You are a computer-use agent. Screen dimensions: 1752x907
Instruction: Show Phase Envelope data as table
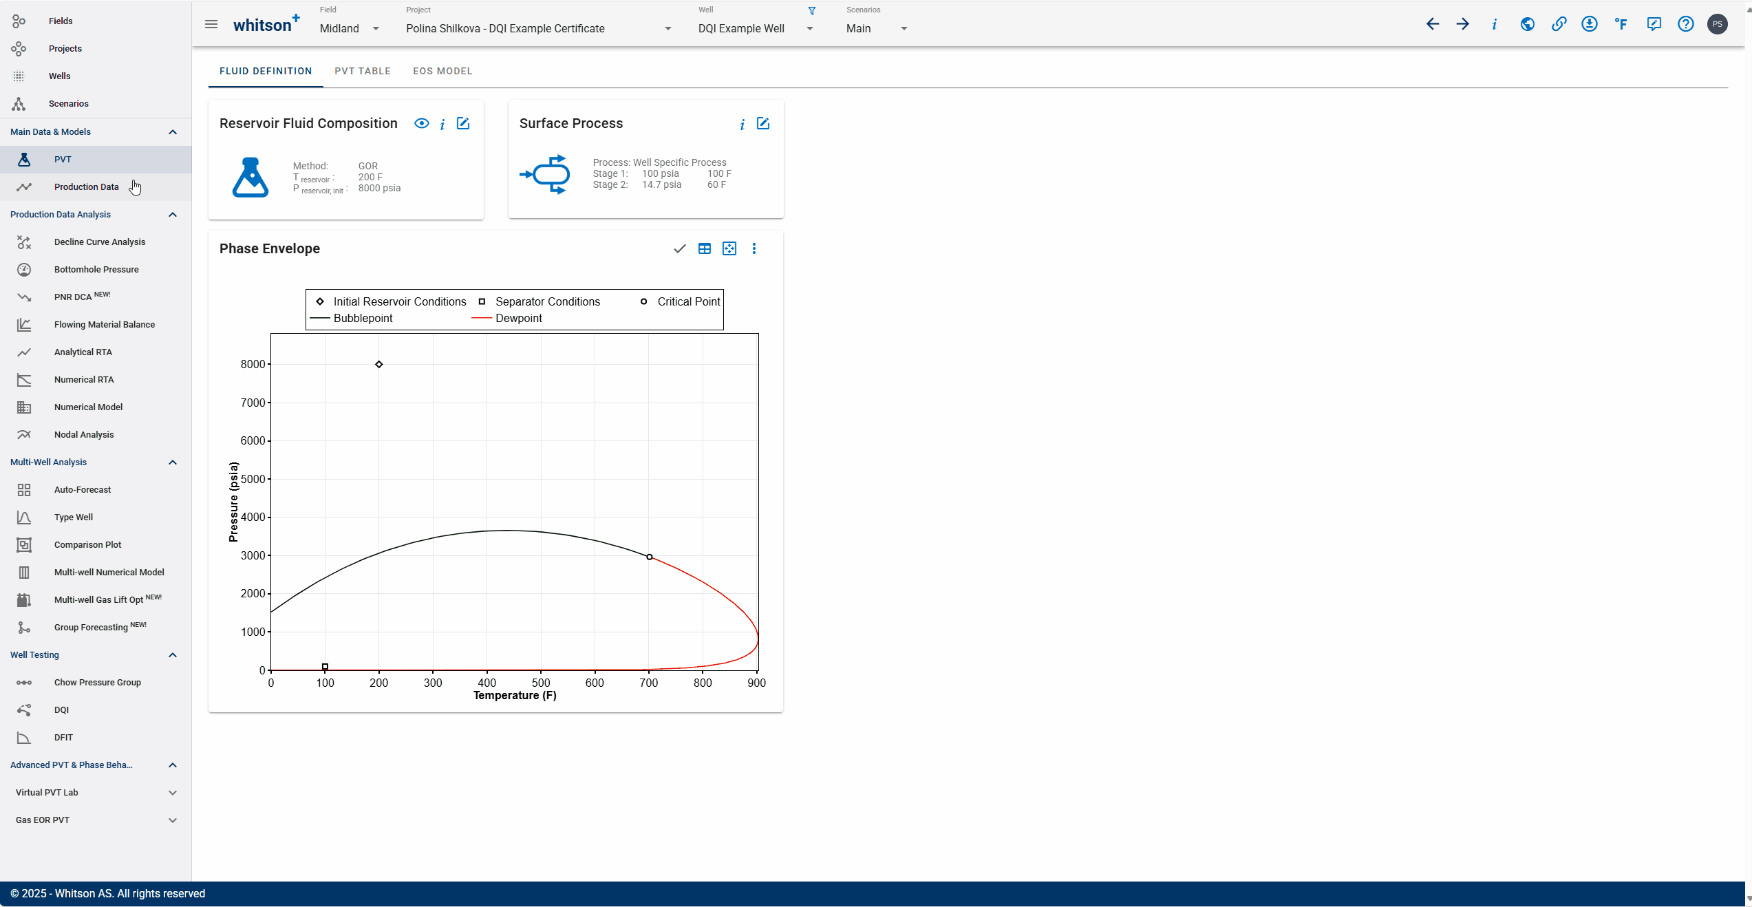(704, 248)
